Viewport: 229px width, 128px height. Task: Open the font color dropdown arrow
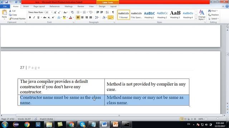(73, 17)
